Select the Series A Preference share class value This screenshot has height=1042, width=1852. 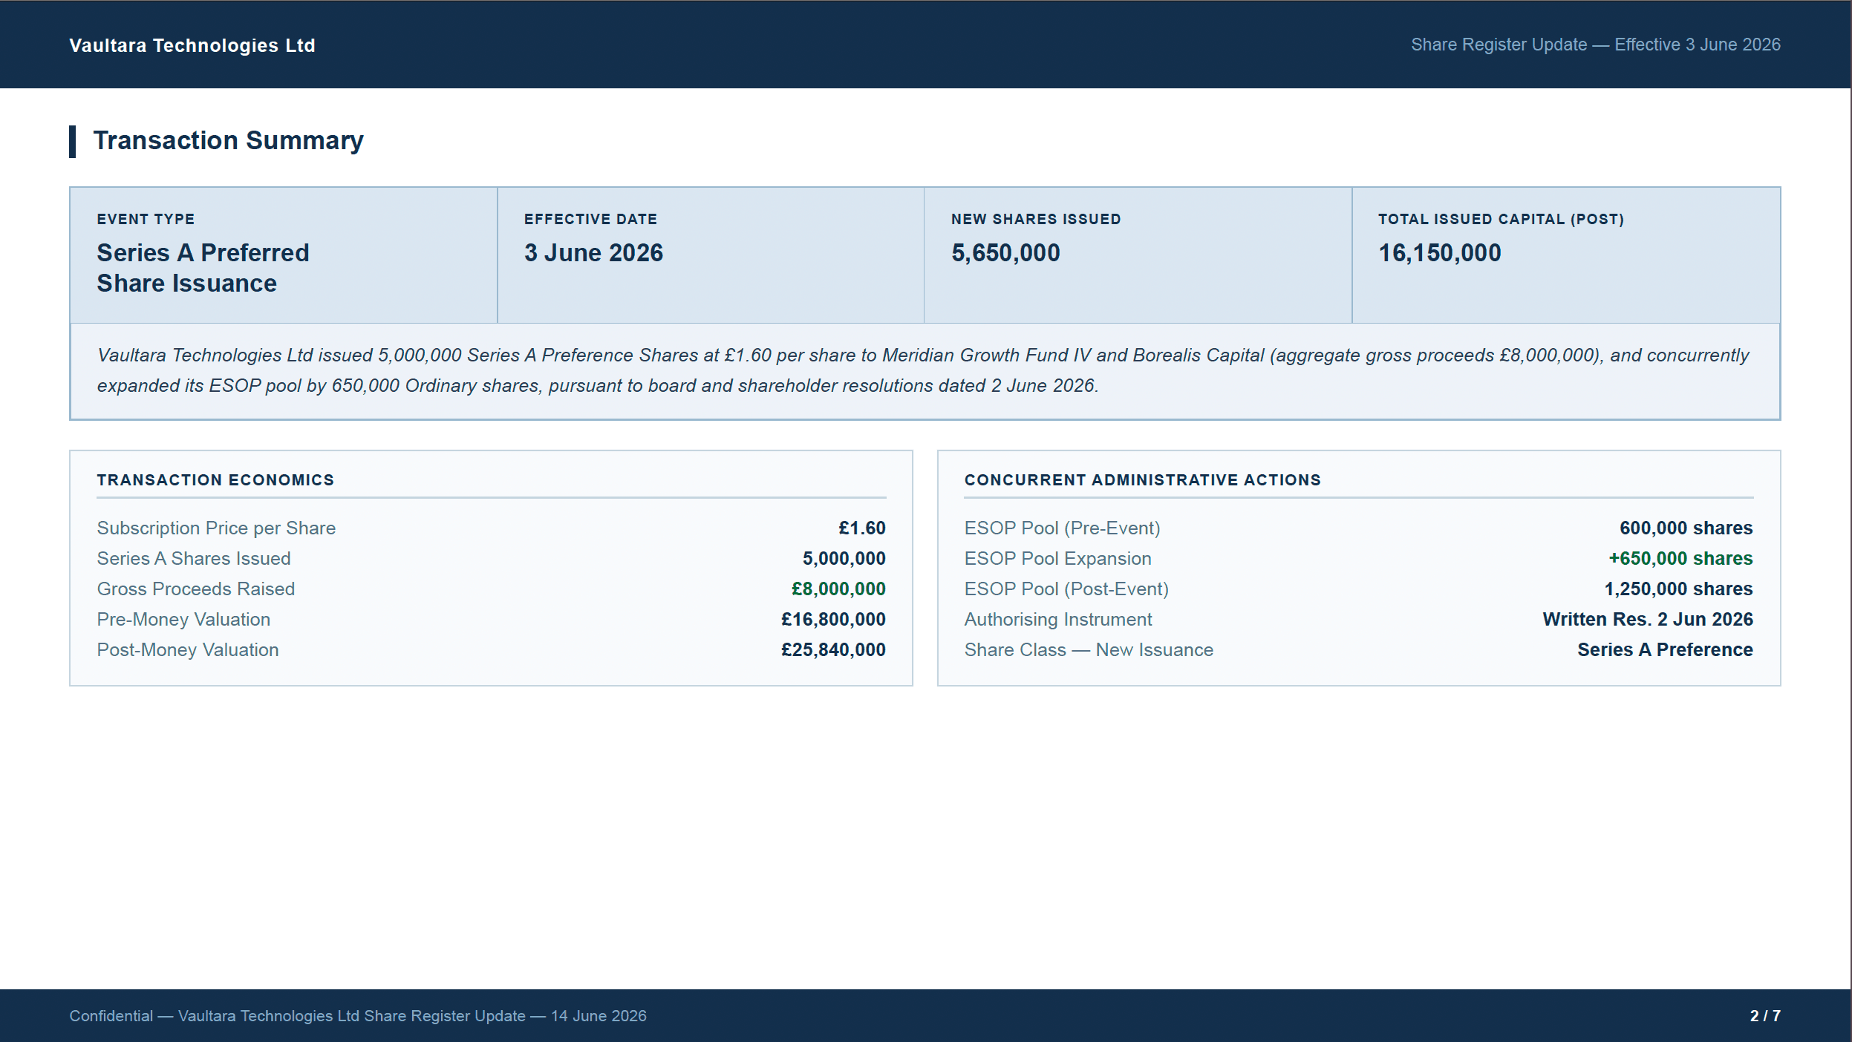click(x=1665, y=649)
